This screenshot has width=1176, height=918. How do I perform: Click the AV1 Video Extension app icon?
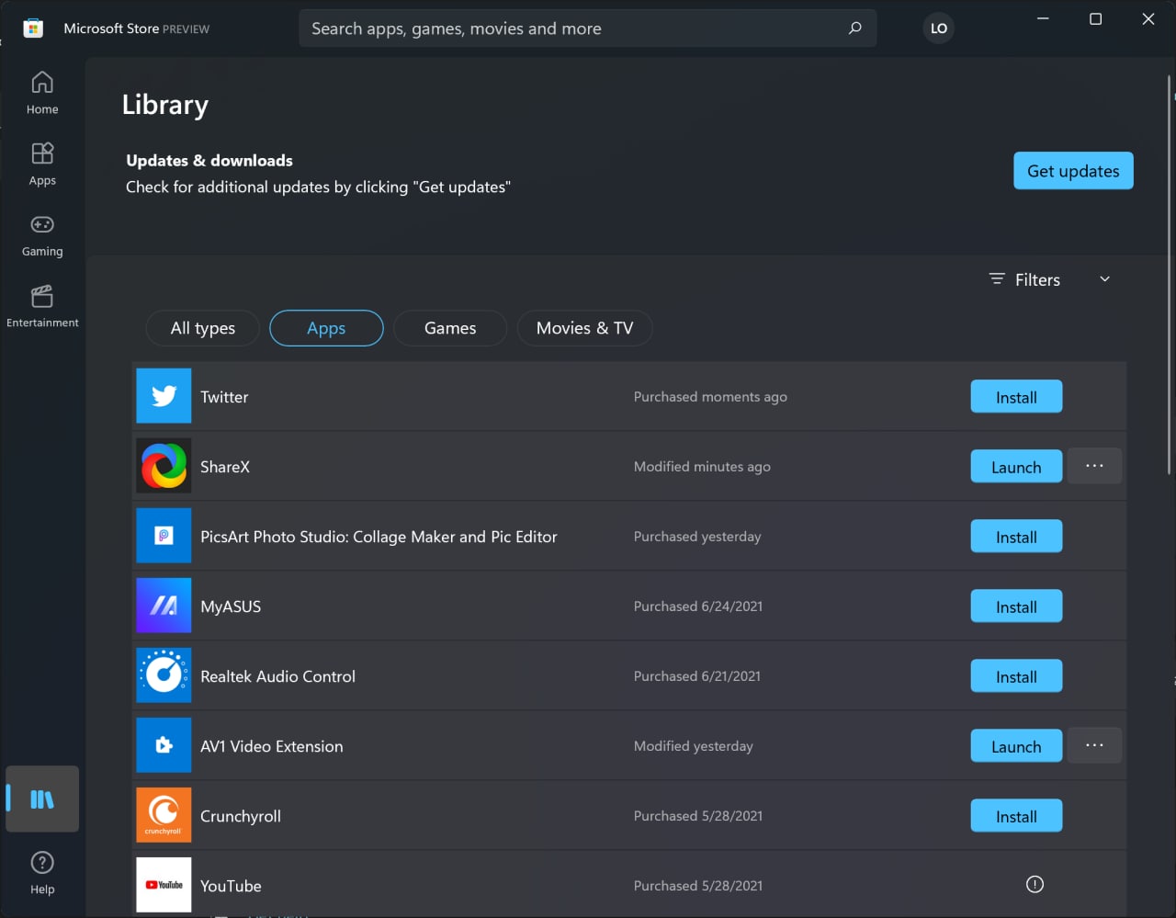164,745
